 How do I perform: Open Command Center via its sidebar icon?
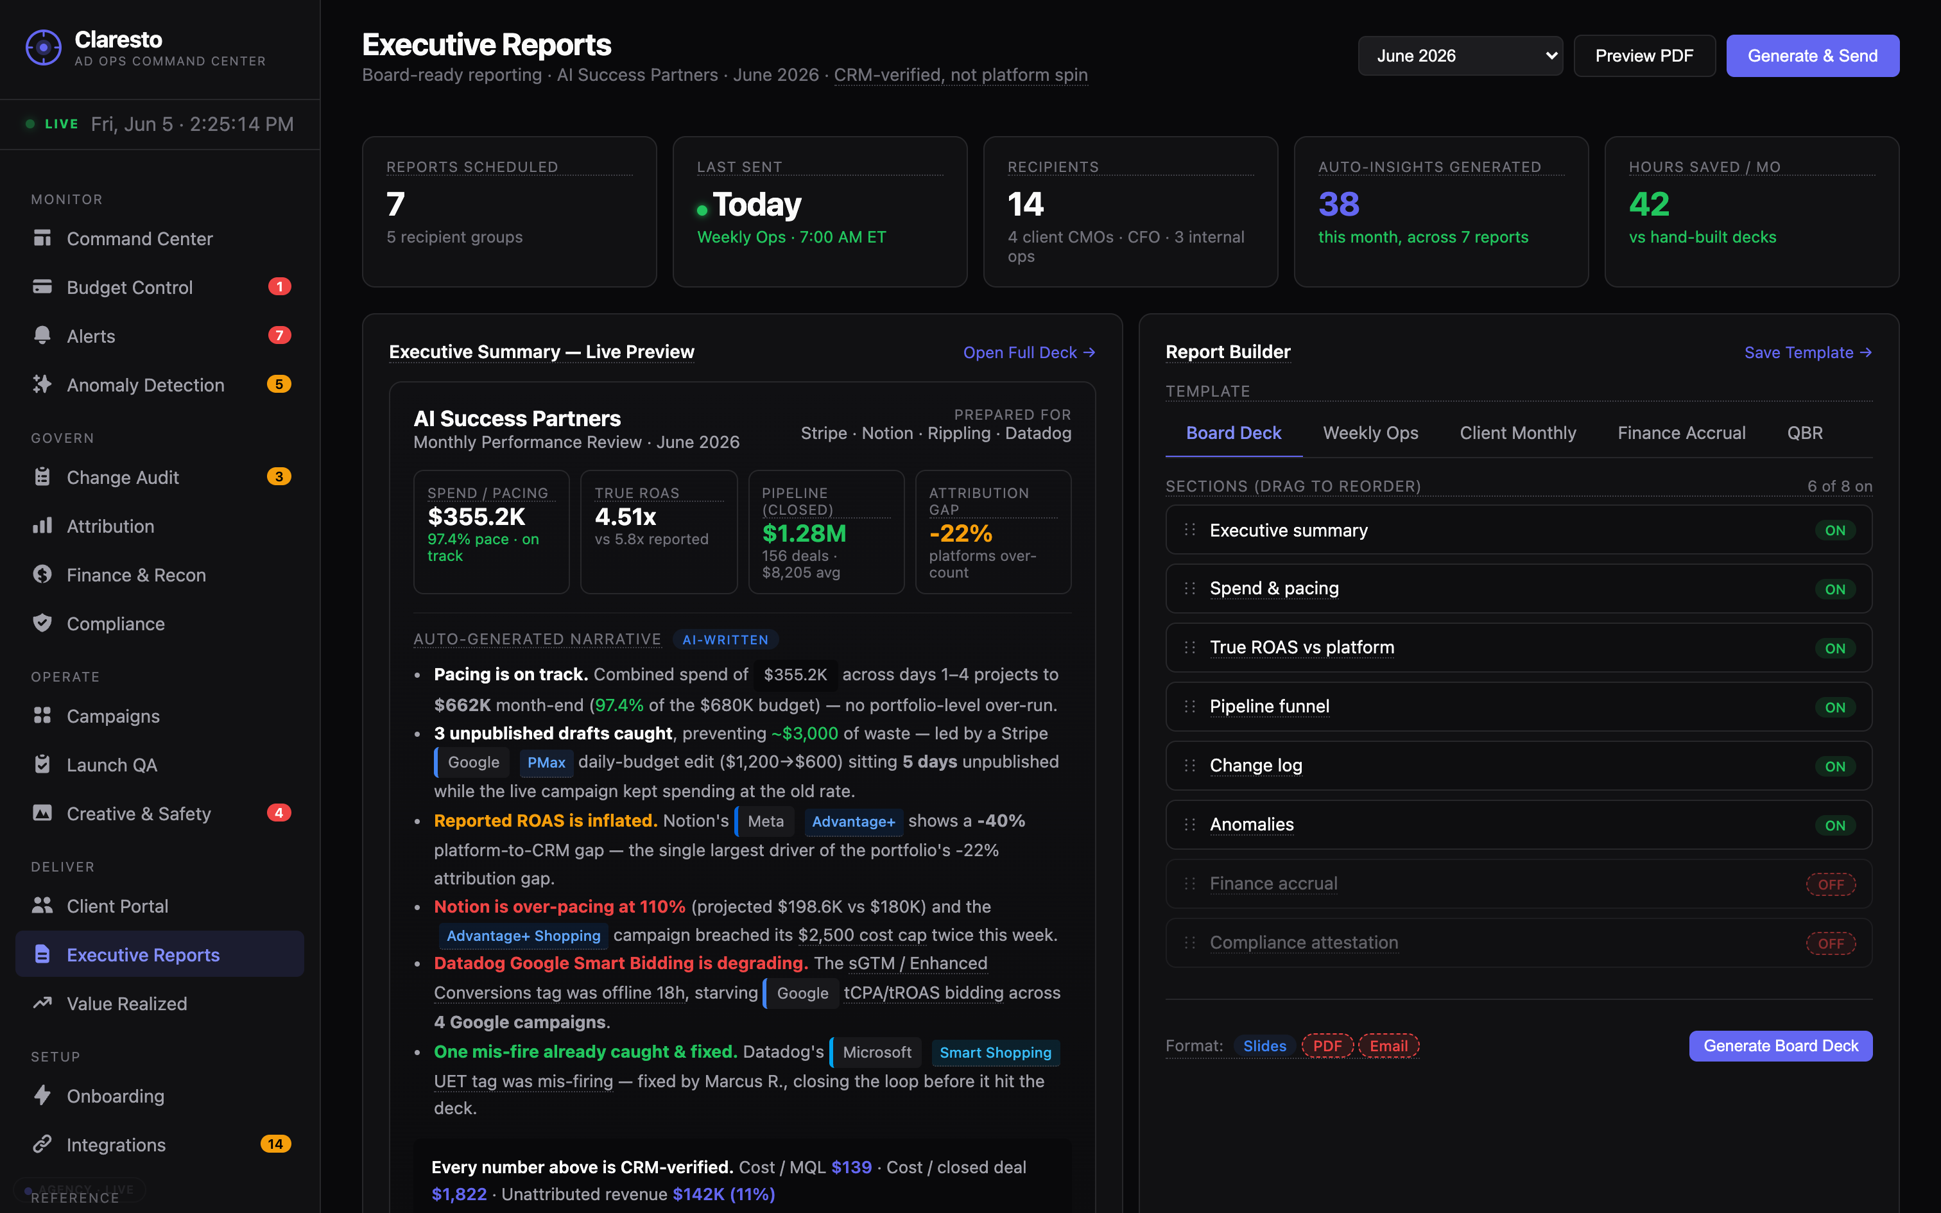click(42, 238)
